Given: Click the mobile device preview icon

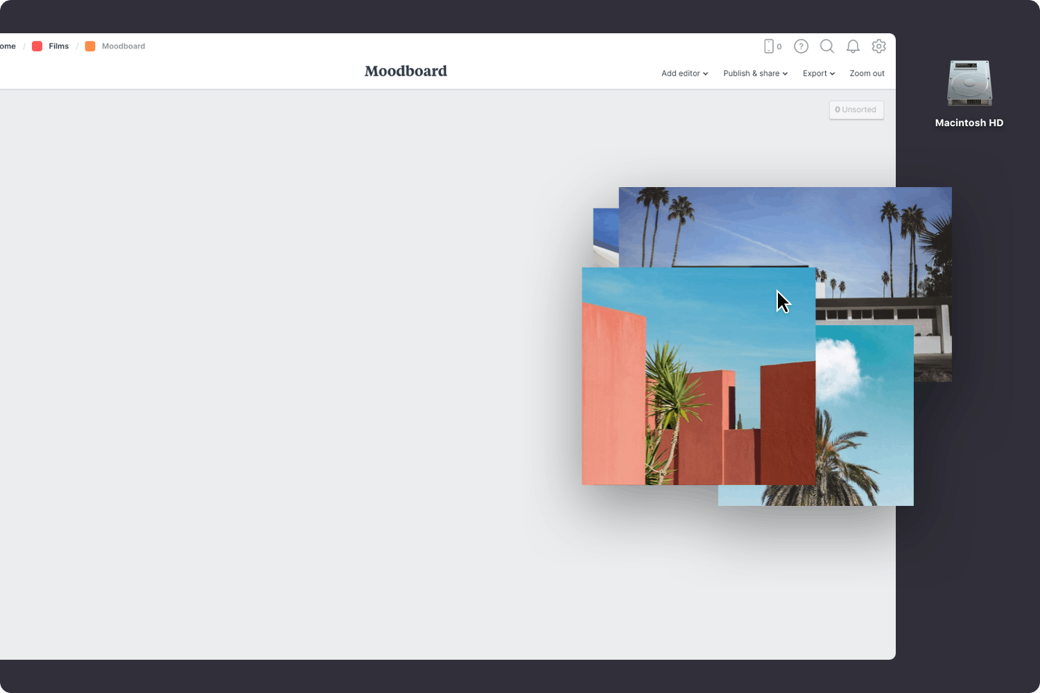Looking at the screenshot, I should click(770, 46).
